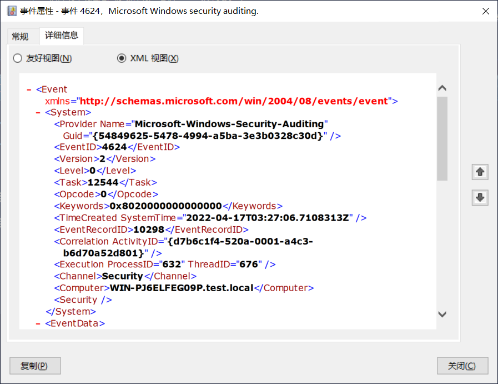Click the event properties window title icon

[x=12, y=11]
